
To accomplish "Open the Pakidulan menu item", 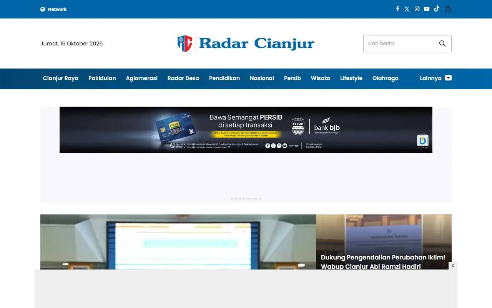I will pos(102,78).
